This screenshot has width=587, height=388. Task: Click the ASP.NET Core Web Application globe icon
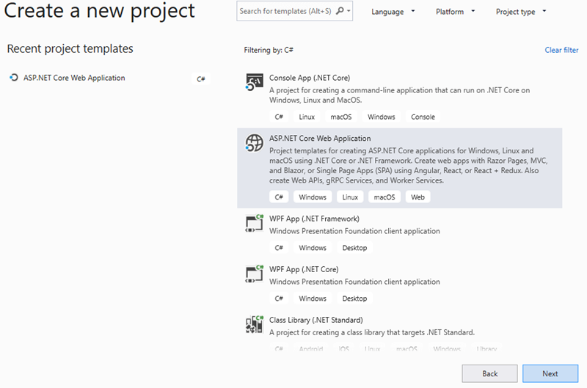click(254, 144)
